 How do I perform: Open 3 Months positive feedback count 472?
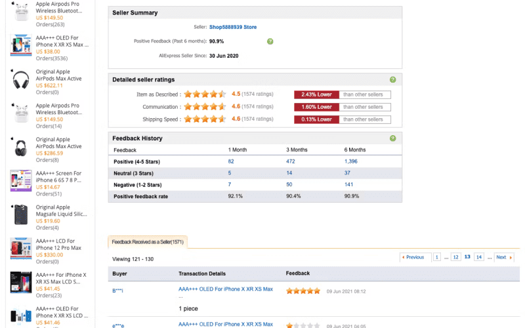click(290, 161)
